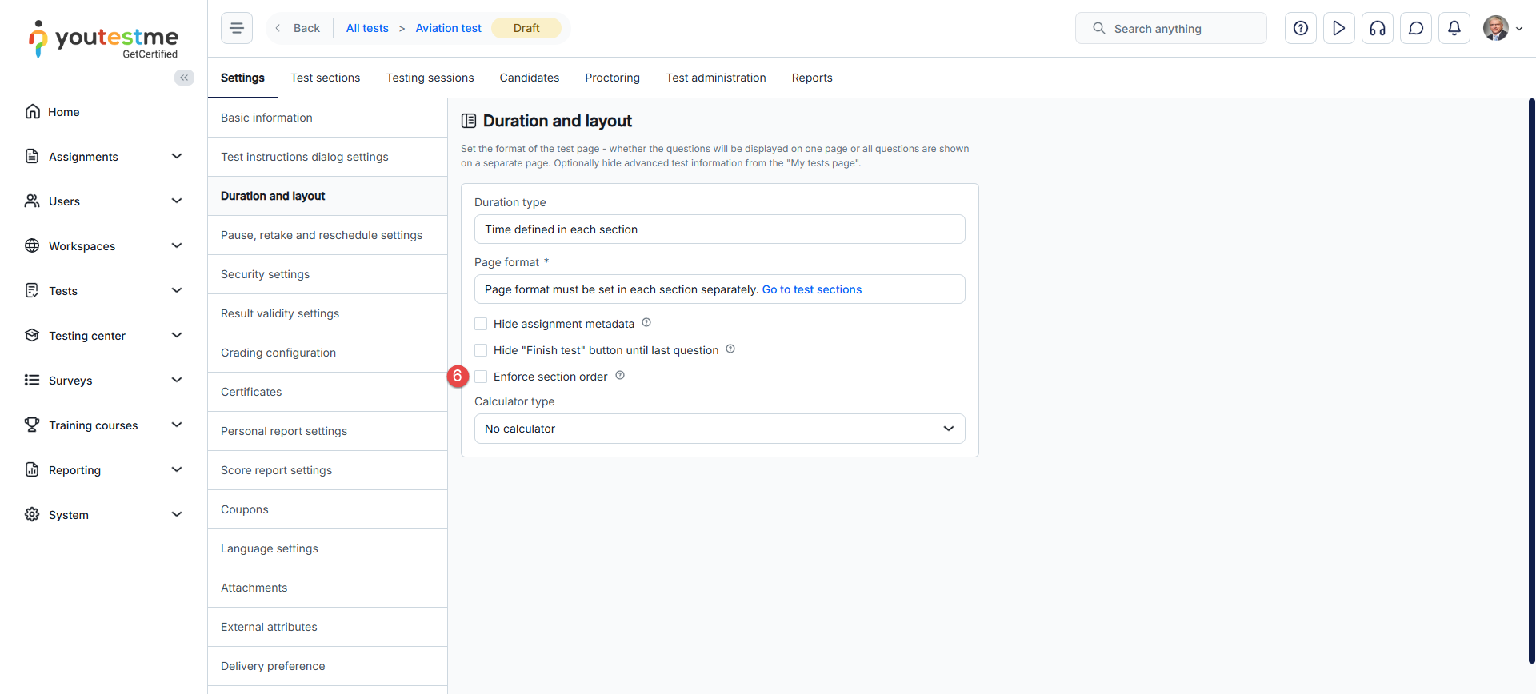Viewport: 1536px width, 694px height.
Task: Click the Draft status badge
Action: (x=526, y=28)
